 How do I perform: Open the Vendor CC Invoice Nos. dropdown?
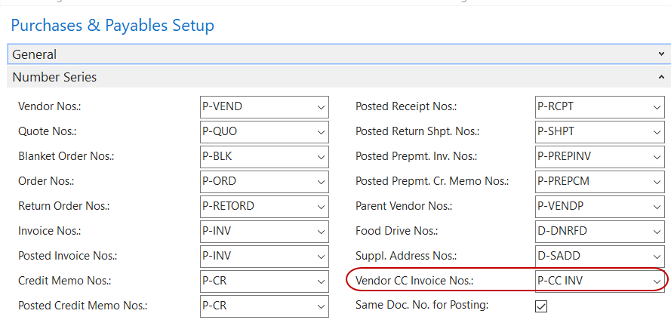(x=657, y=281)
